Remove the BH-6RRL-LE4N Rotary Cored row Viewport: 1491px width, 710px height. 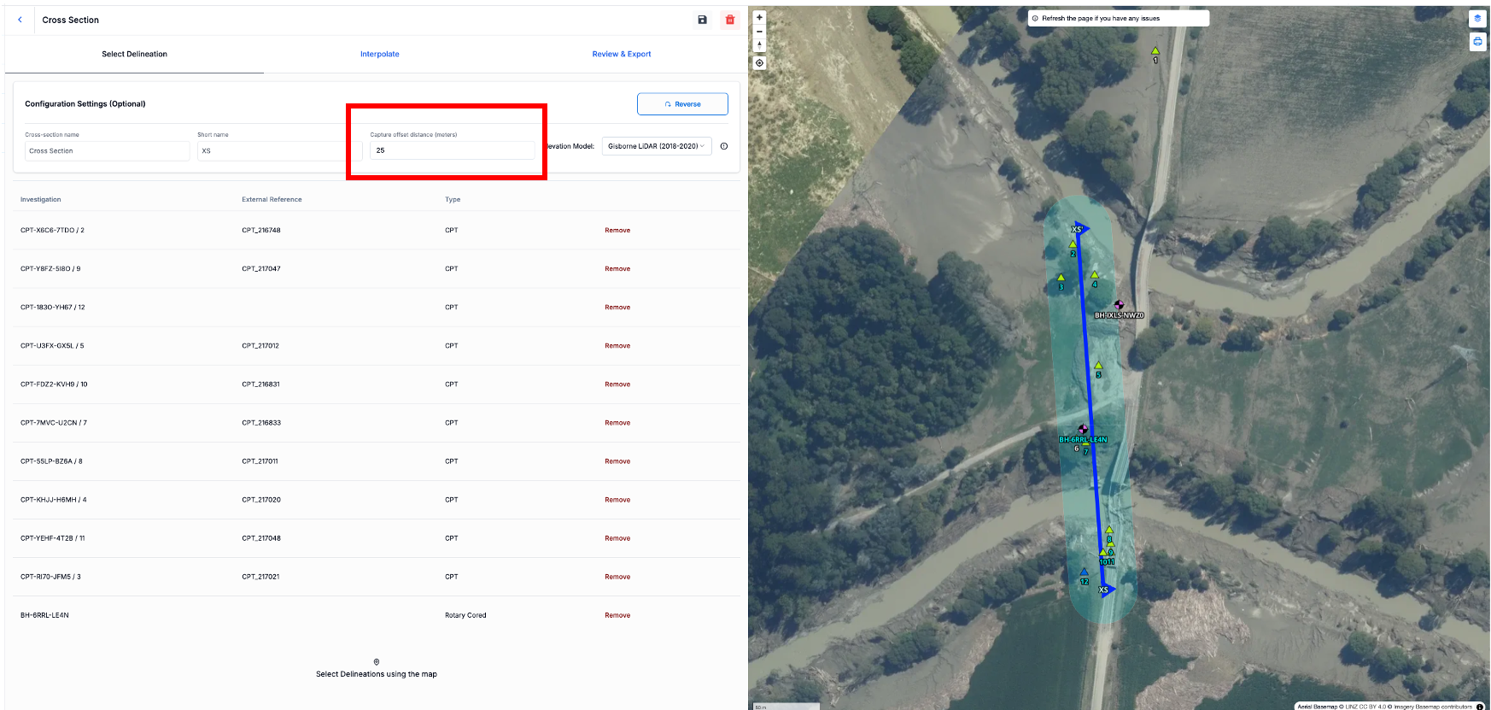(617, 615)
